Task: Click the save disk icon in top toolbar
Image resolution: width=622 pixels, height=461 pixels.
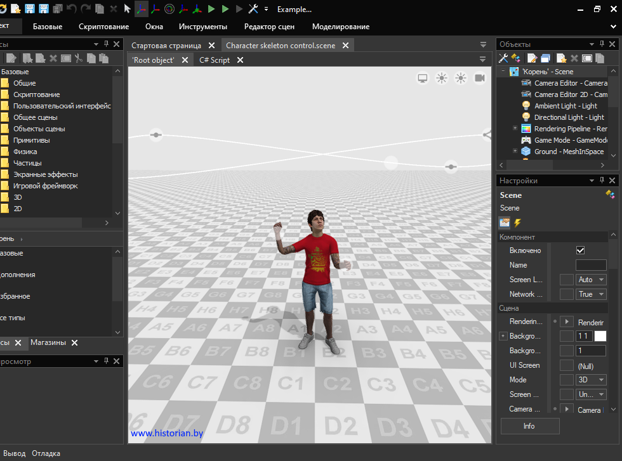Action: click(30, 9)
